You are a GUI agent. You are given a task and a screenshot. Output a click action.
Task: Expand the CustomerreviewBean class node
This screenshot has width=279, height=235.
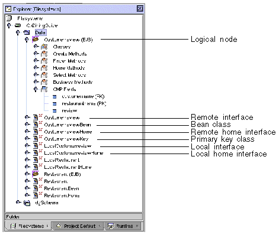(x=27, y=125)
